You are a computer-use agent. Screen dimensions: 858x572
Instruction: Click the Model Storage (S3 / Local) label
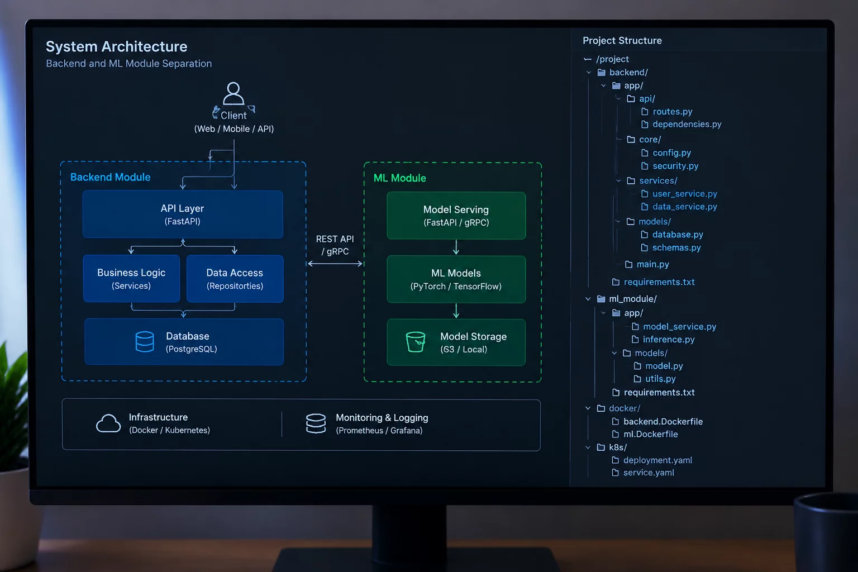pos(473,343)
